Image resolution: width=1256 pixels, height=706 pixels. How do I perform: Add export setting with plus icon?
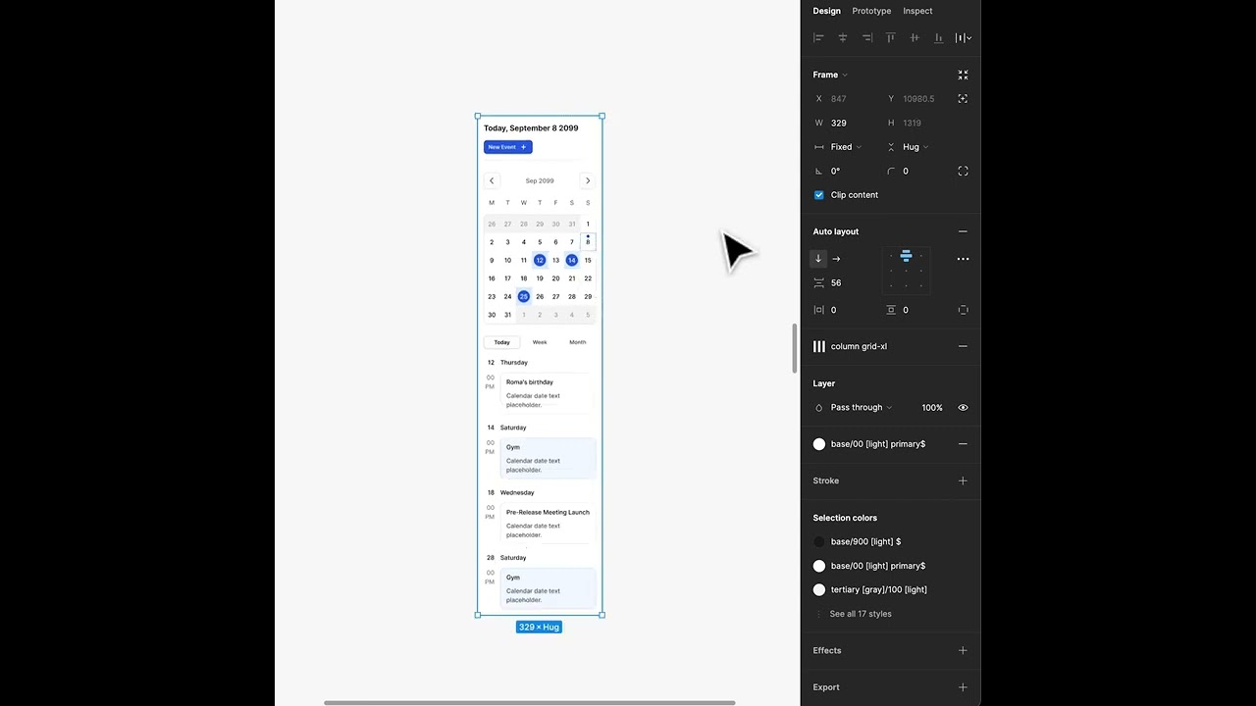pos(963,687)
